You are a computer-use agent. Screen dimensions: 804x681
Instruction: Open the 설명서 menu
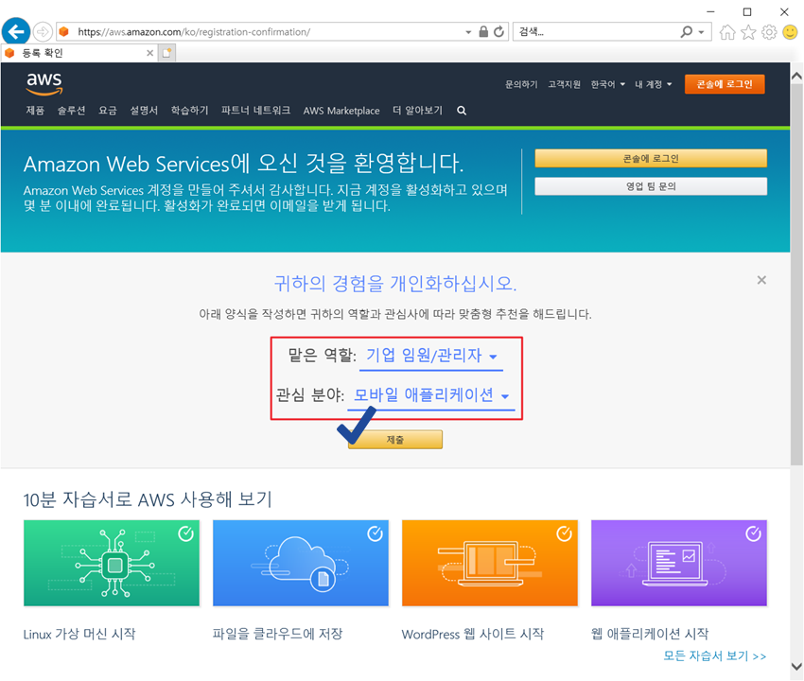point(144,111)
